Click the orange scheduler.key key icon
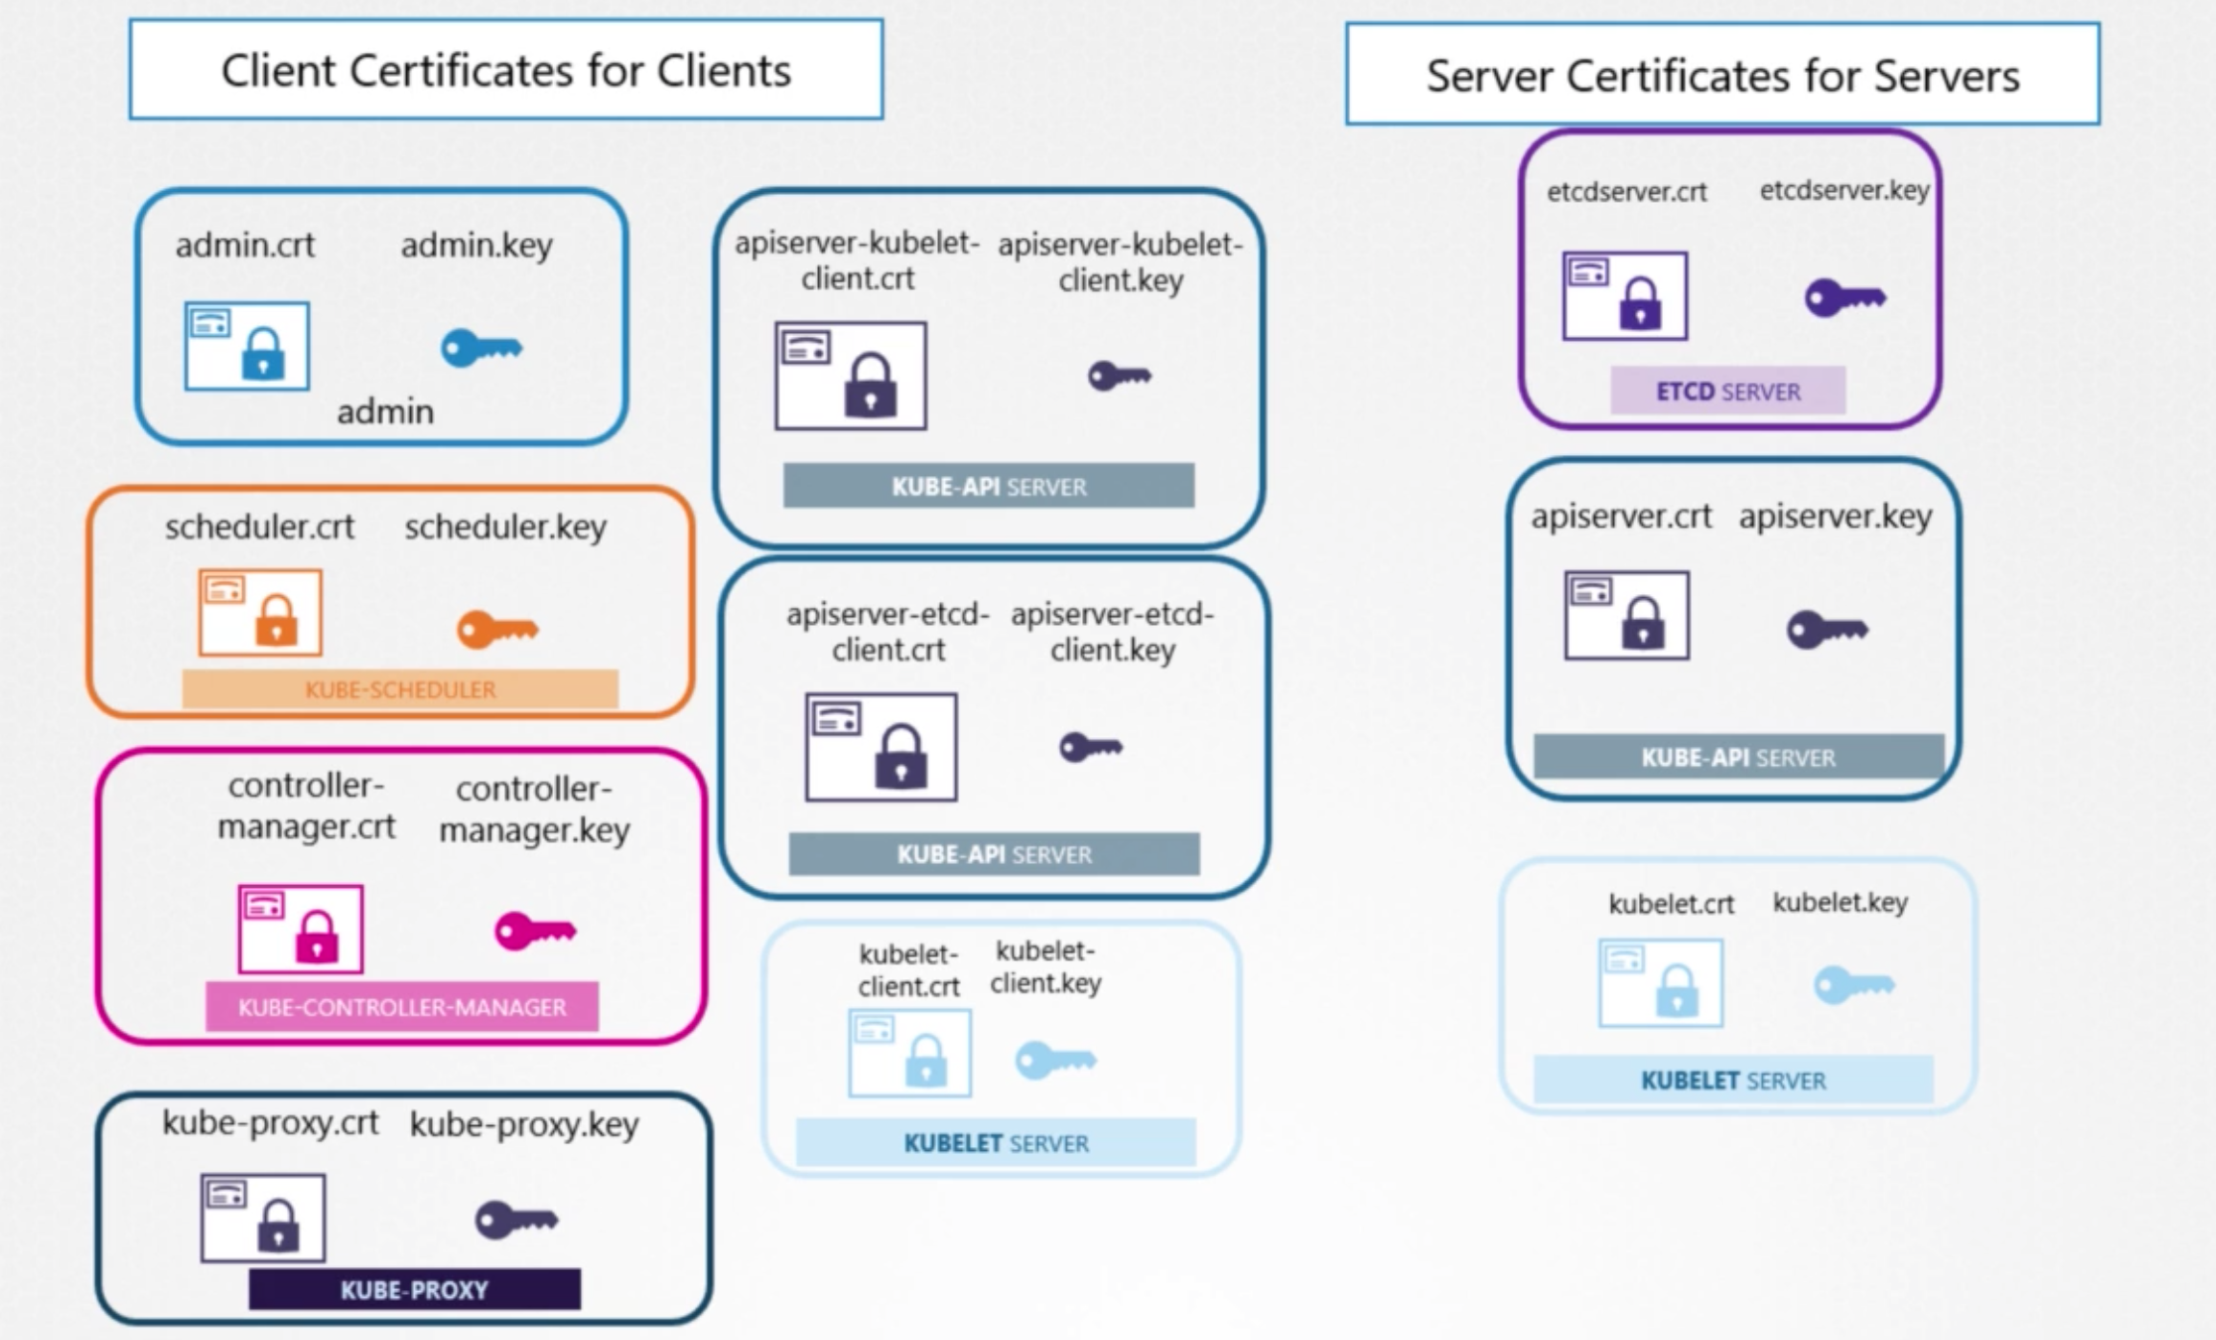The image size is (2216, 1340). tap(496, 630)
